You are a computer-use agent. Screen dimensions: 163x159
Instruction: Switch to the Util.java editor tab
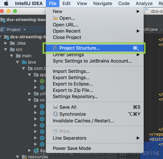[151, 30]
